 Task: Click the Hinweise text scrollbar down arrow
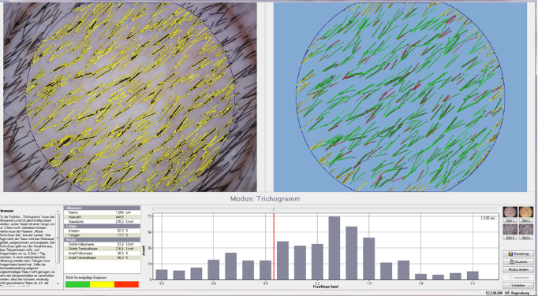tap(58, 283)
